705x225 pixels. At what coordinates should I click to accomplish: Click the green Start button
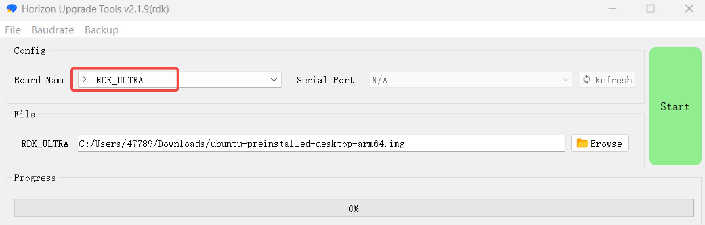click(x=675, y=106)
